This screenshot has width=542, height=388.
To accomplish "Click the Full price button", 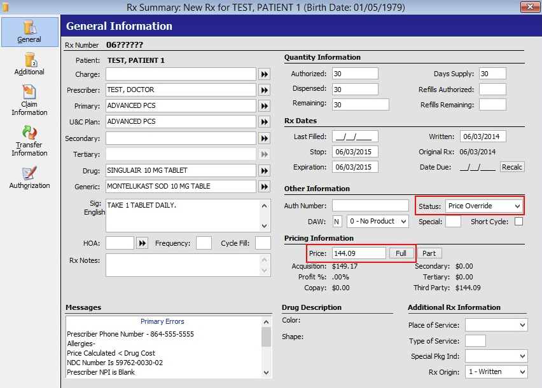I will tap(401, 253).
